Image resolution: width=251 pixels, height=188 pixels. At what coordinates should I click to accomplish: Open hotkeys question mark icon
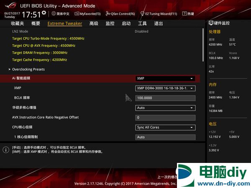coord(184,14)
